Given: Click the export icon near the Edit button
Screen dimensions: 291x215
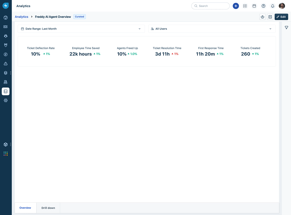Looking at the screenshot, I should click(x=262, y=17).
